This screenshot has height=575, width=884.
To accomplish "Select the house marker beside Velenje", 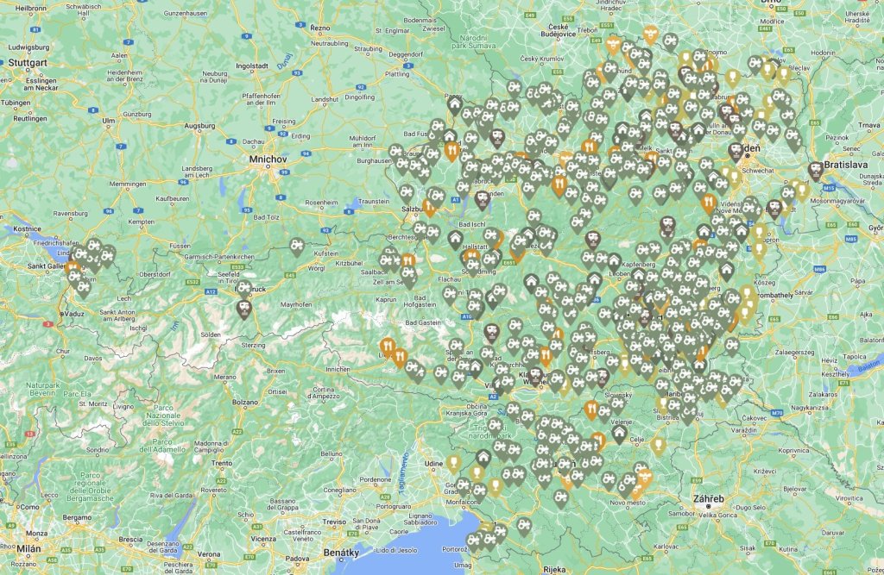I will (619, 433).
